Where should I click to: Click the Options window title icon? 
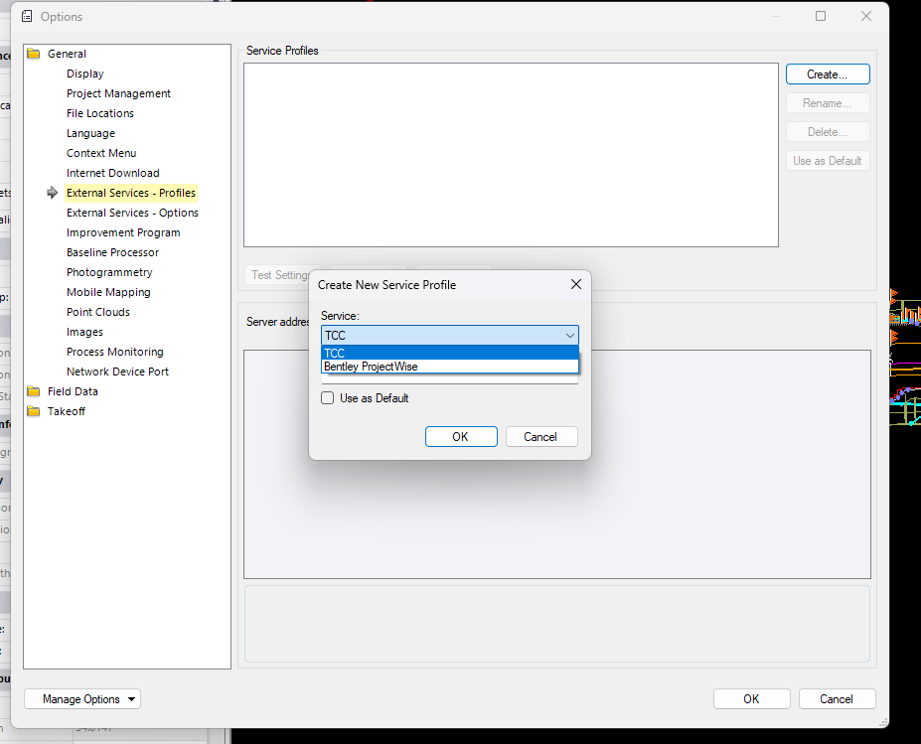click(x=27, y=17)
